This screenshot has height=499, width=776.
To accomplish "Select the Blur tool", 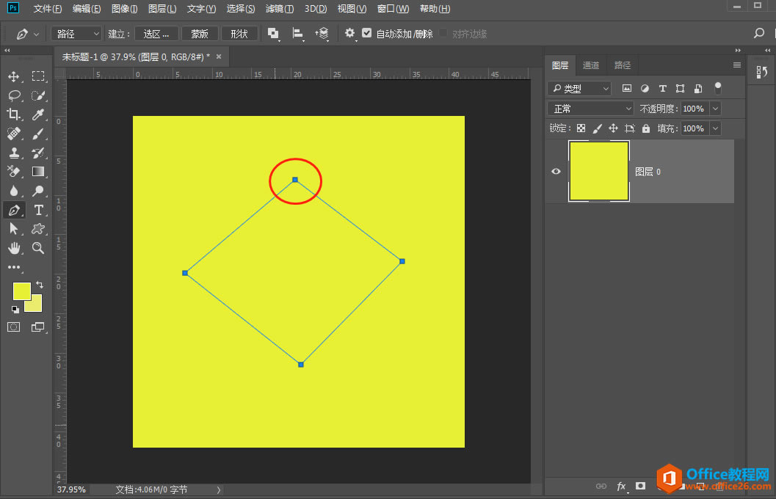I will pyautogui.click(x=14, y=191).
